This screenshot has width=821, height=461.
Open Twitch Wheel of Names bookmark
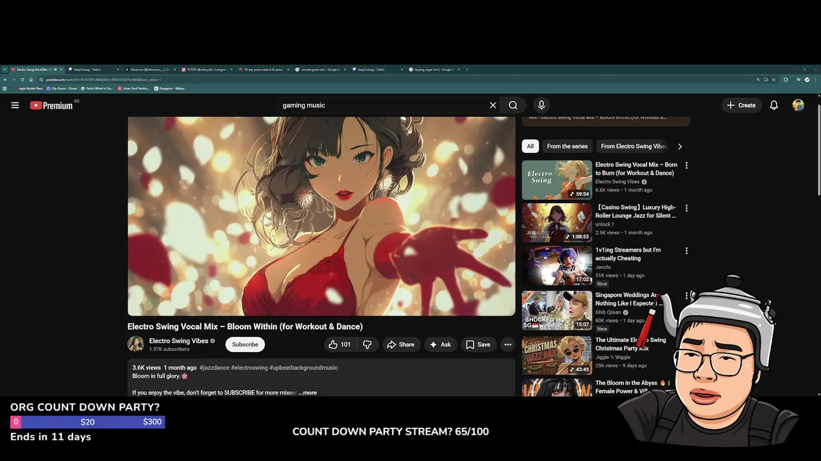click(97, 88)
